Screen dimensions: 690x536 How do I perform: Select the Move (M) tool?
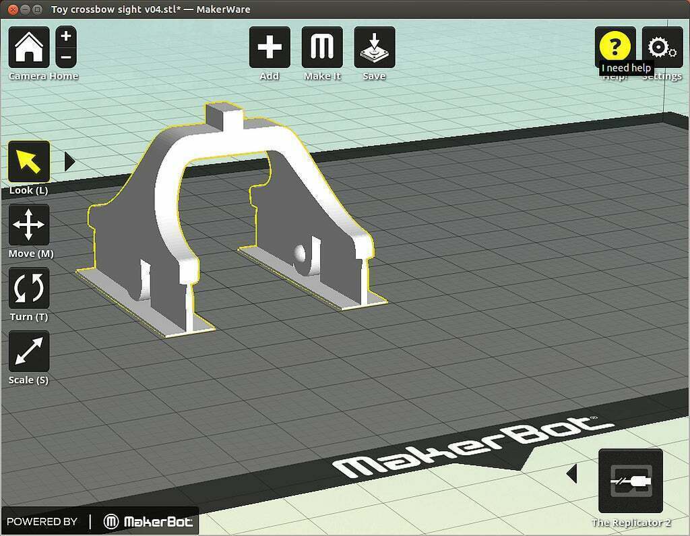pyautogui.click(x=29, y=225)
